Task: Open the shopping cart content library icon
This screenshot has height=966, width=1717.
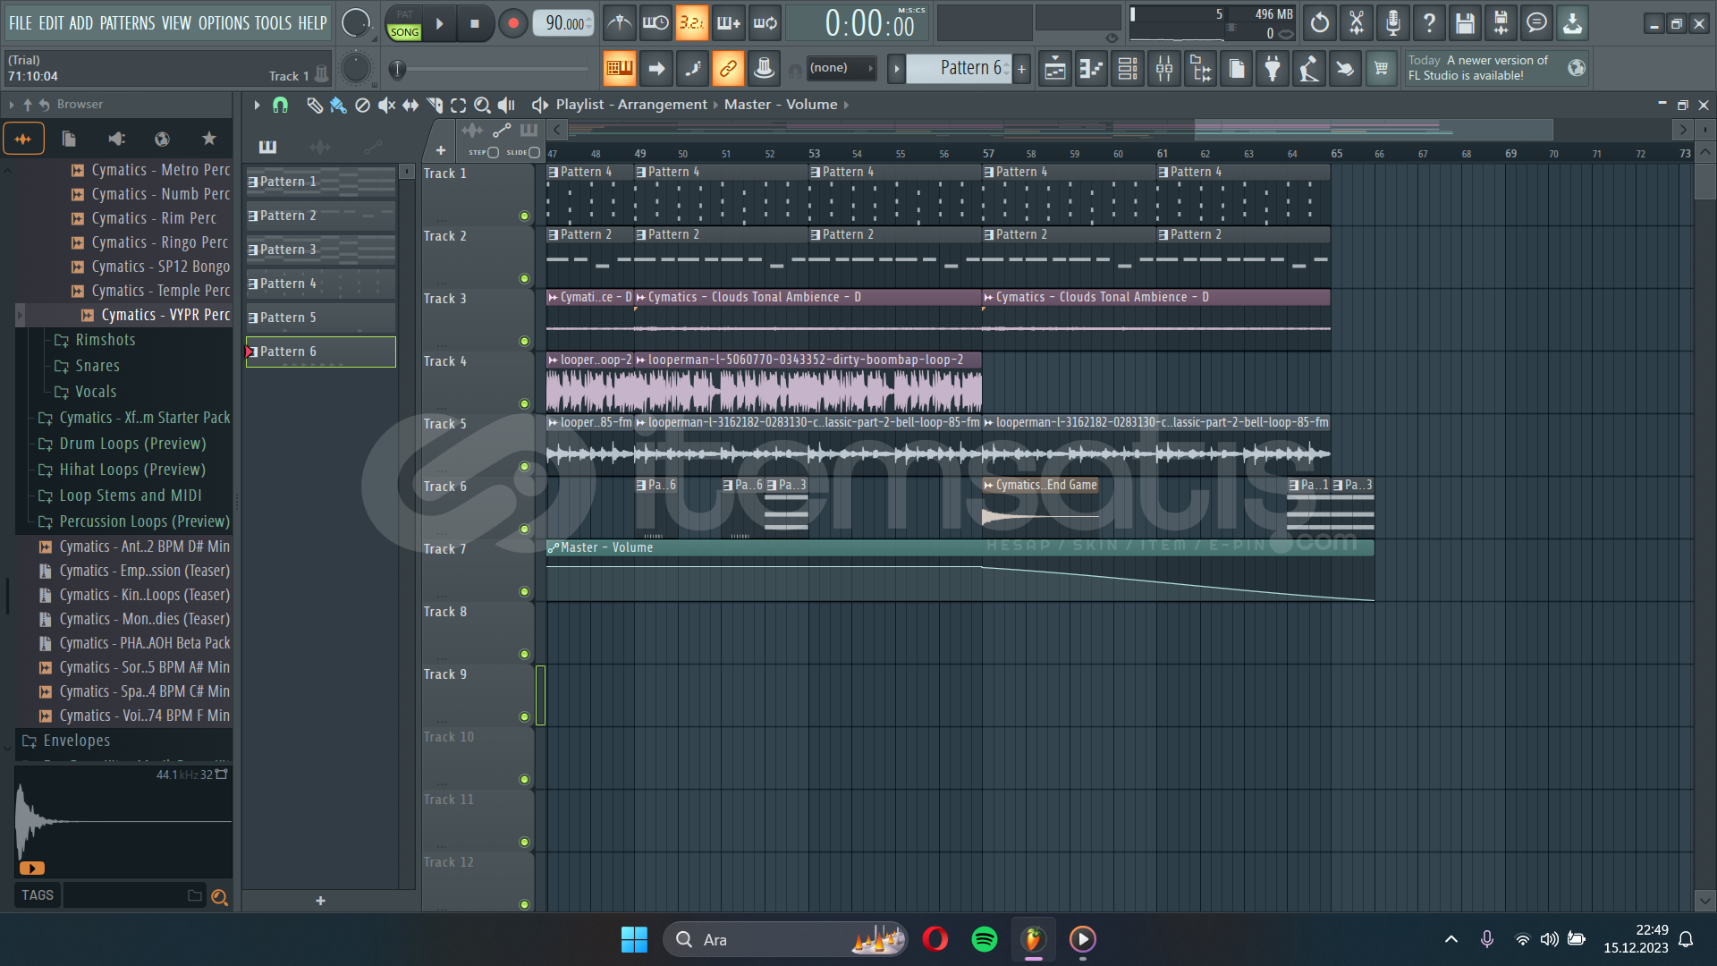Action: [1381, 68]
